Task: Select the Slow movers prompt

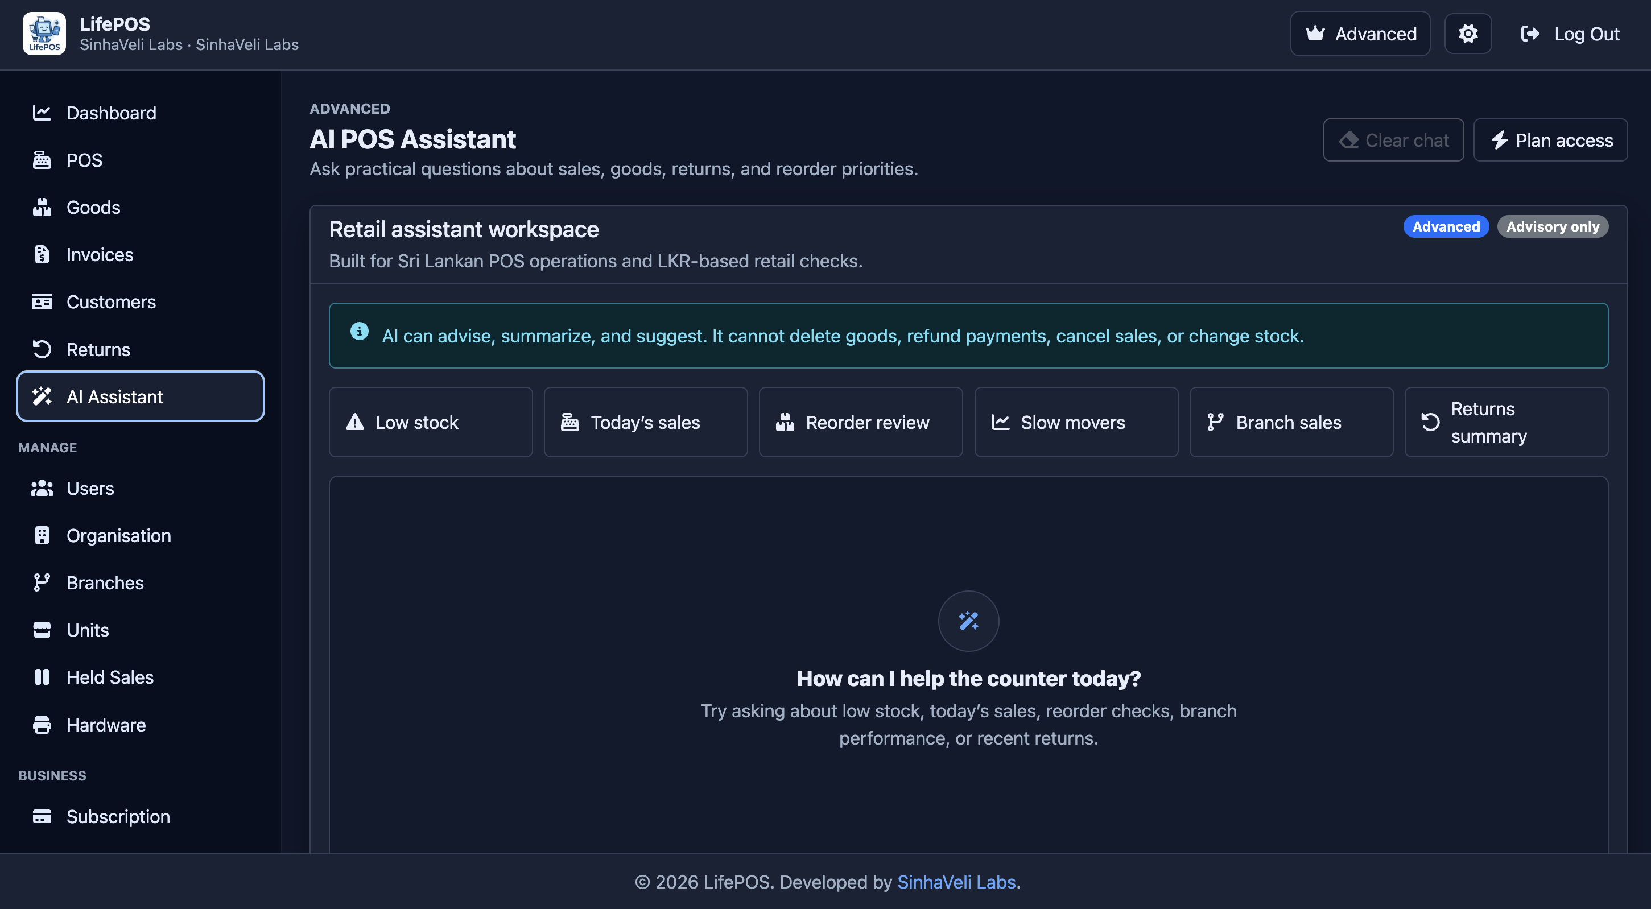Action: 1076,422
